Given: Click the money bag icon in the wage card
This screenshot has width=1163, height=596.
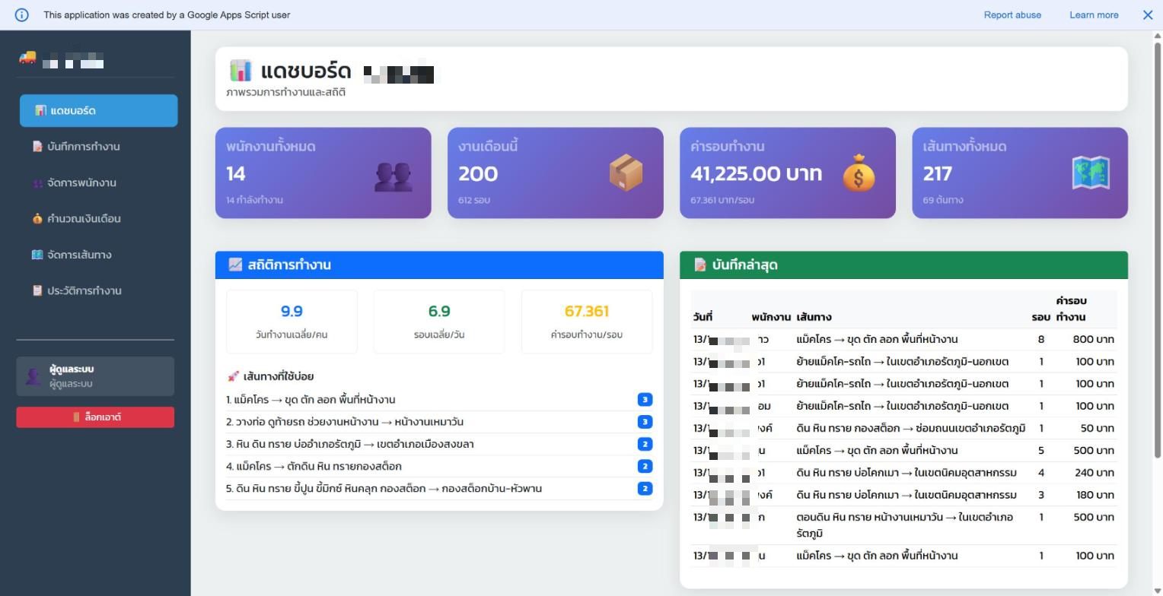Looking at the screenshot, I should [859, 173].
